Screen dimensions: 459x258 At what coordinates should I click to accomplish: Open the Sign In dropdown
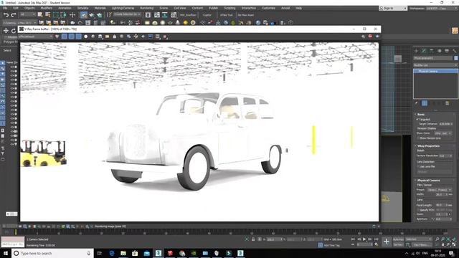click(393, 8)
